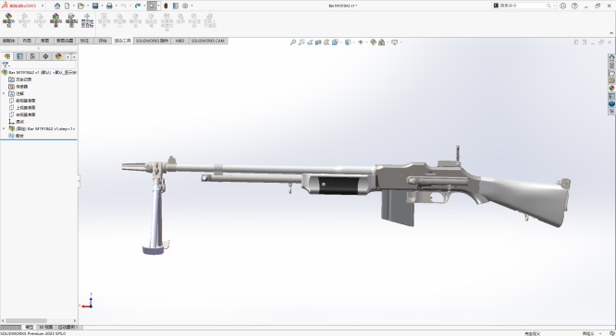Click the Open file folder icon
This screenshot has width=616, height=336.
[80, 6]
